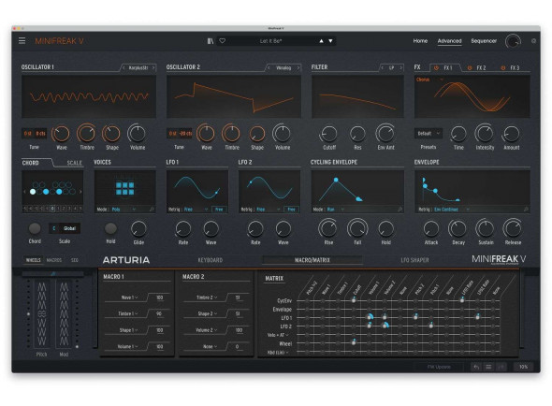The height and width of the screenshot is (406, 552).
Task: Toggle FX 1 power button
Action: 437,67
